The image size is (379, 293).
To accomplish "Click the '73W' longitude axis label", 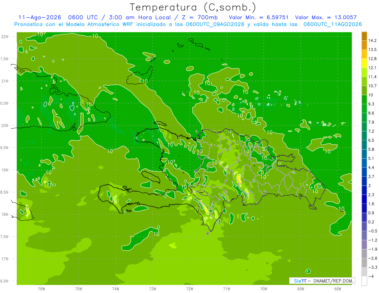I will [153, 289].
